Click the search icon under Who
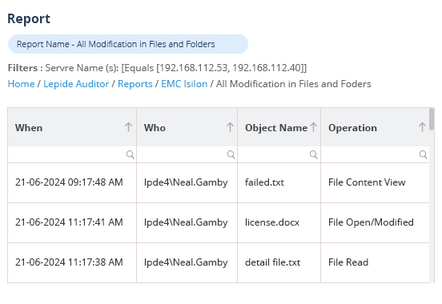The image size is (442, 304). [x=231, y=154]
